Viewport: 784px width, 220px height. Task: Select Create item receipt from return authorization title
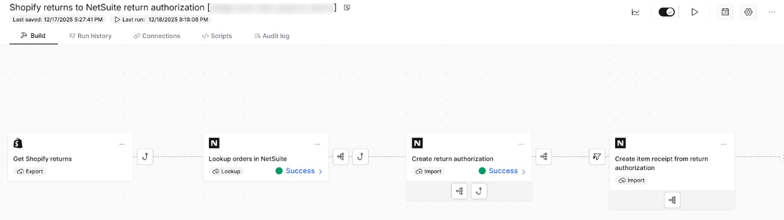point(661,163)
